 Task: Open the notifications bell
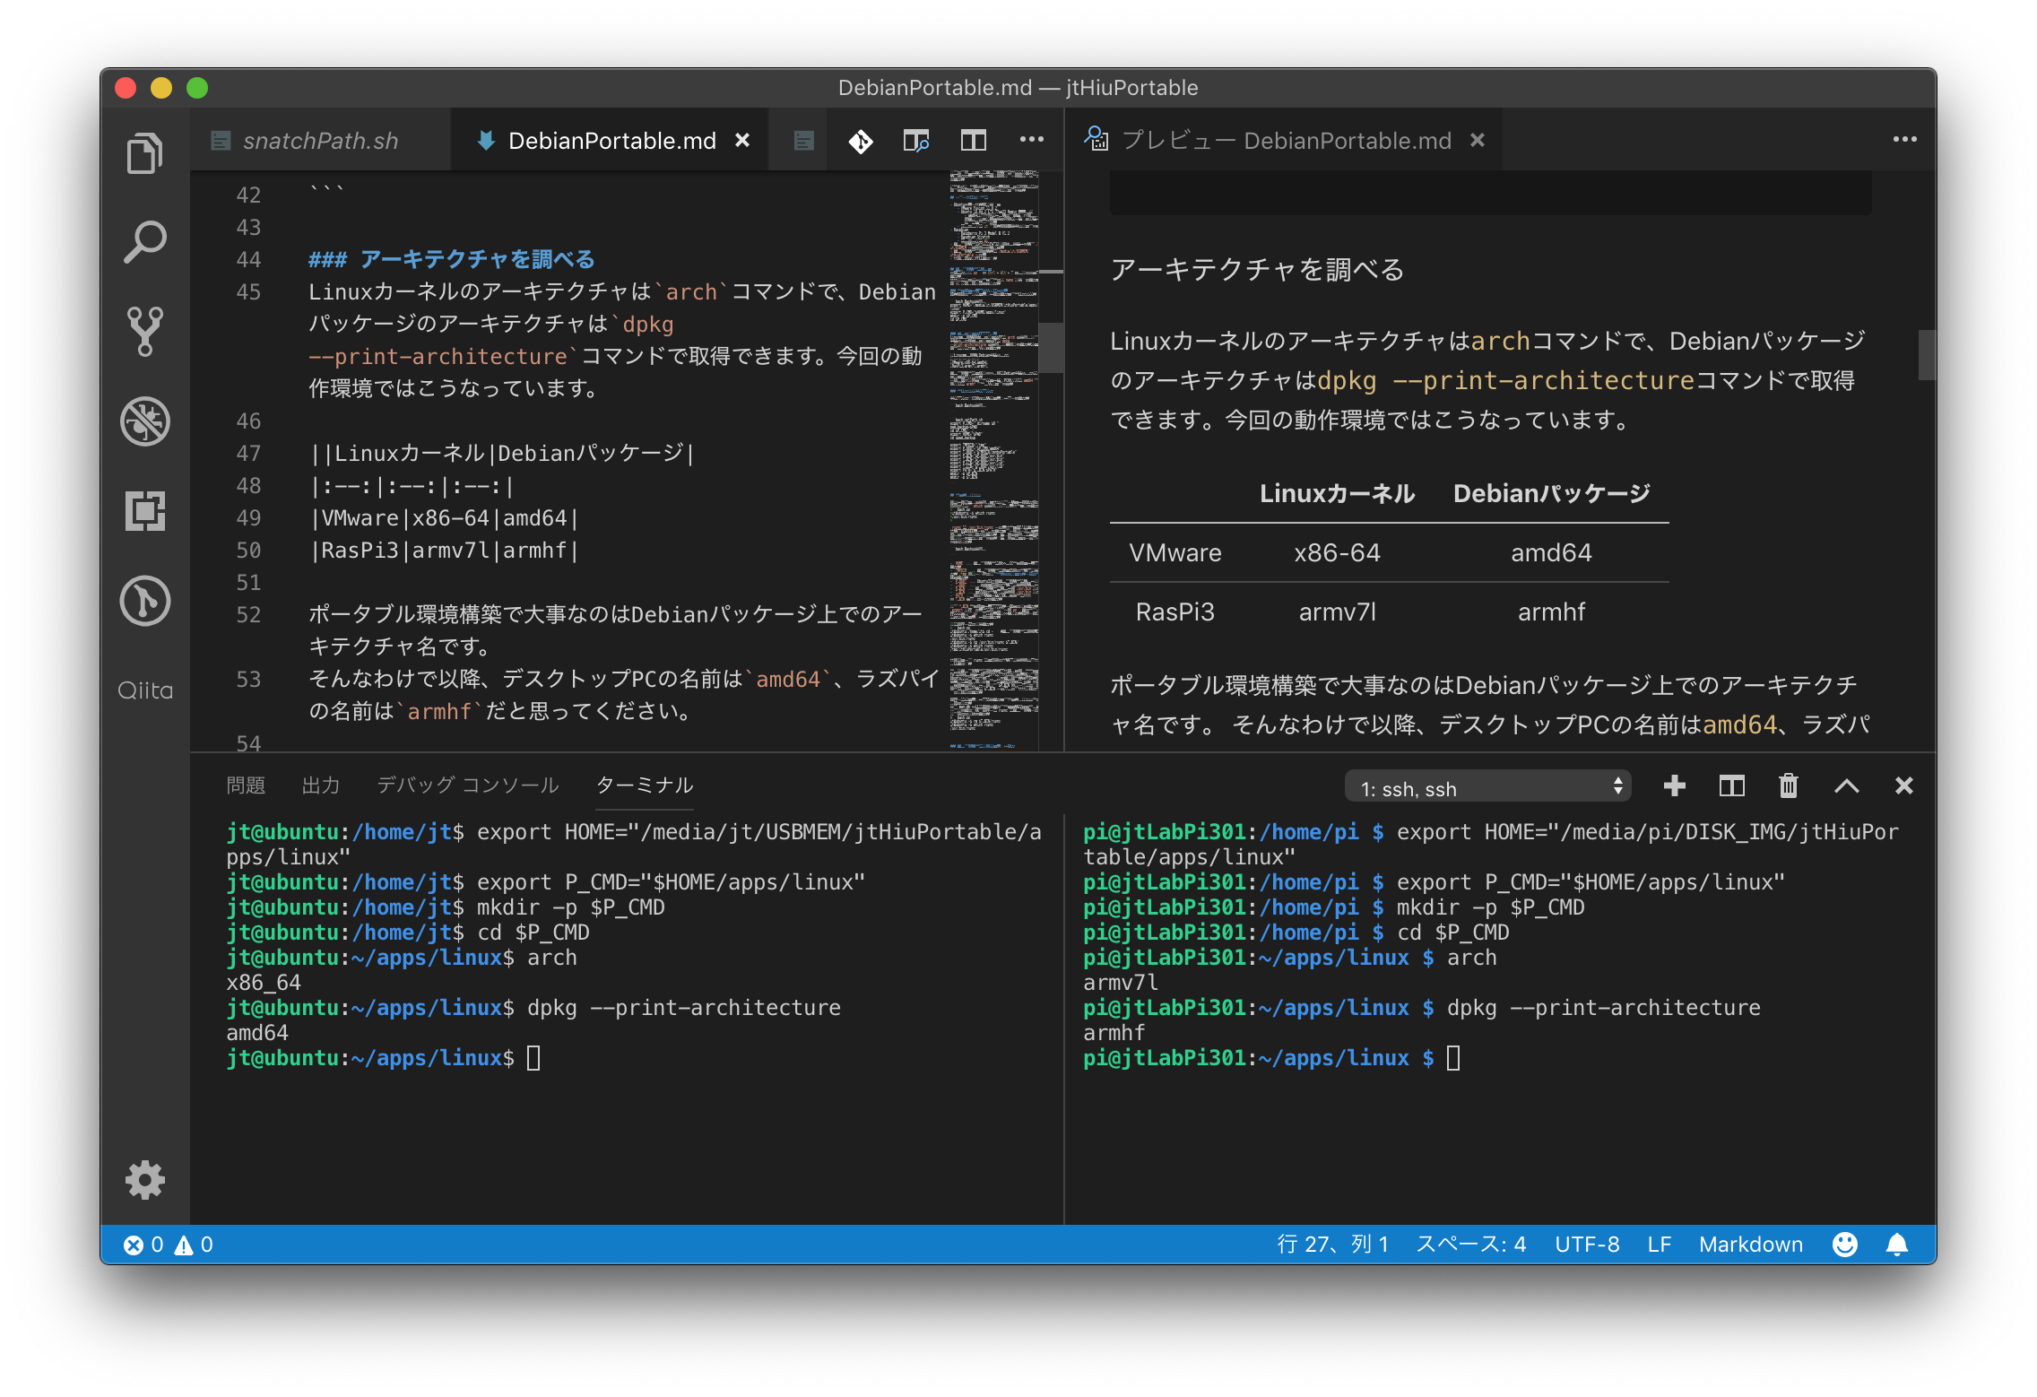click(x=1898, y=1245)
